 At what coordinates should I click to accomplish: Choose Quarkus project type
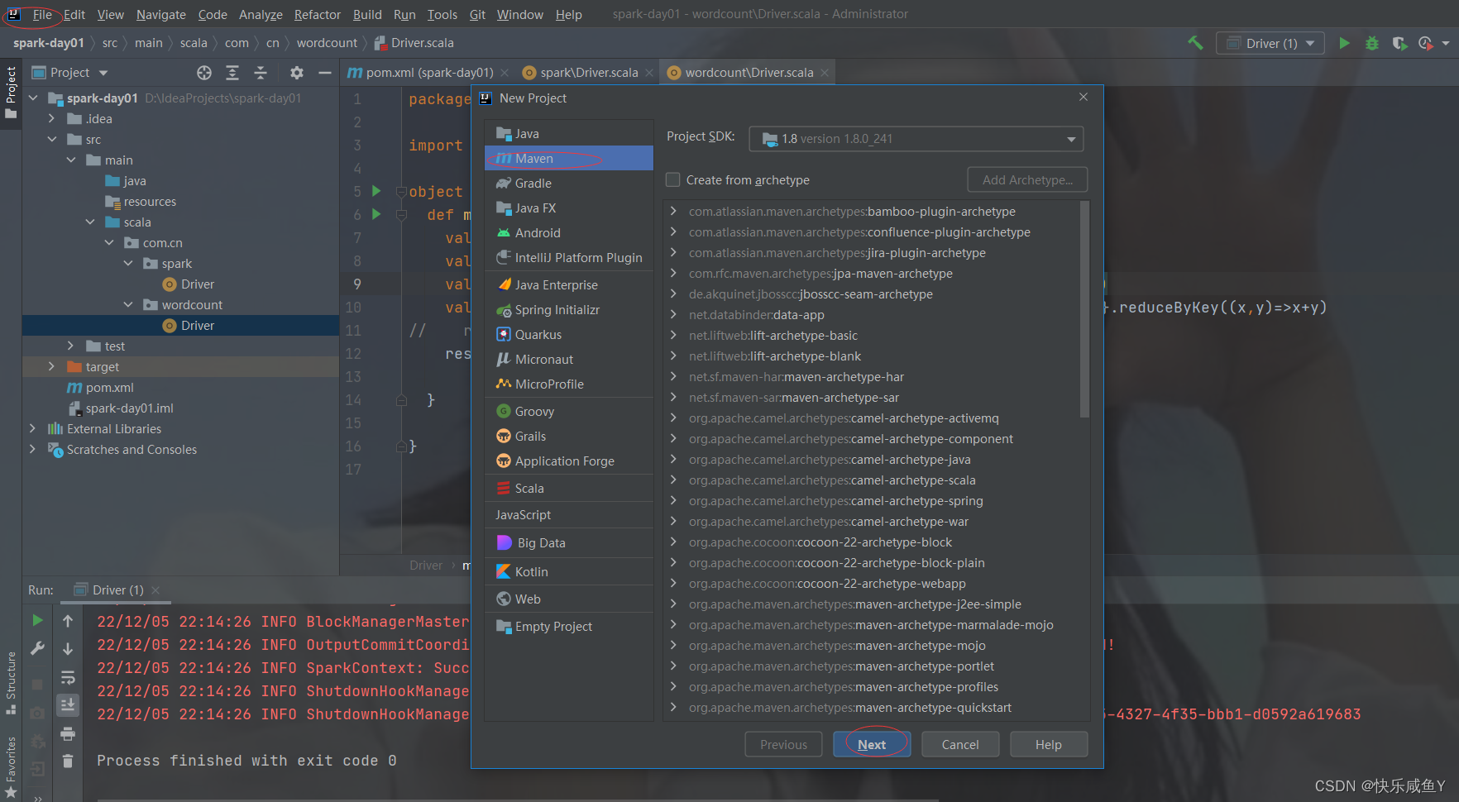pos(569,335)
